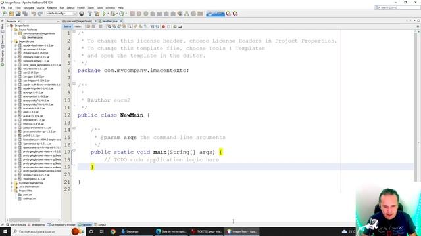Click the Open Project toolbar icon

tap(18, 14)
